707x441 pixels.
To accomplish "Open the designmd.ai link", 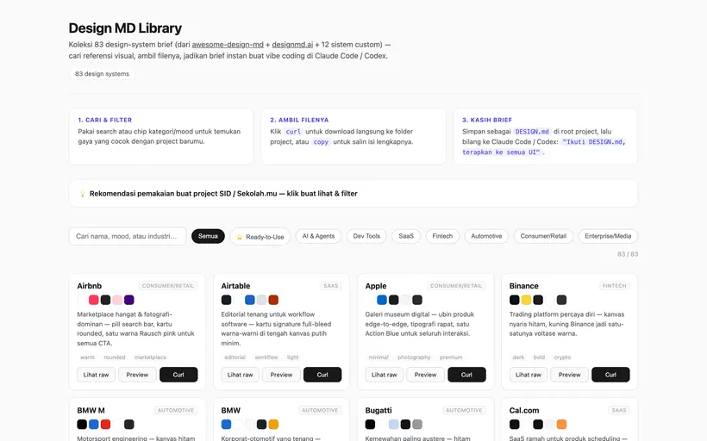I will 292,45.
